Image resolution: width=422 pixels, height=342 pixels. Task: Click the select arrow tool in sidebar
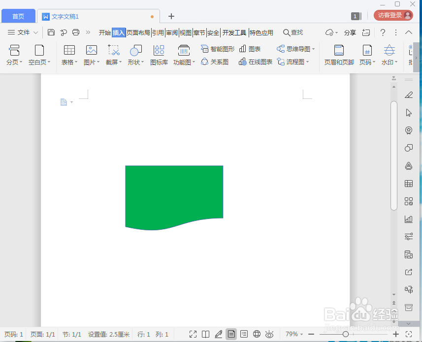409,113
